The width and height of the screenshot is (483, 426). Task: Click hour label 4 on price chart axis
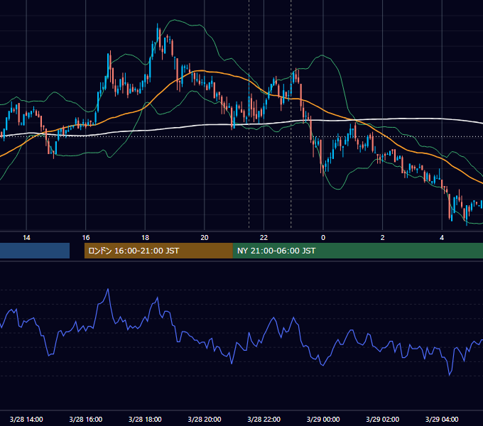442,238
